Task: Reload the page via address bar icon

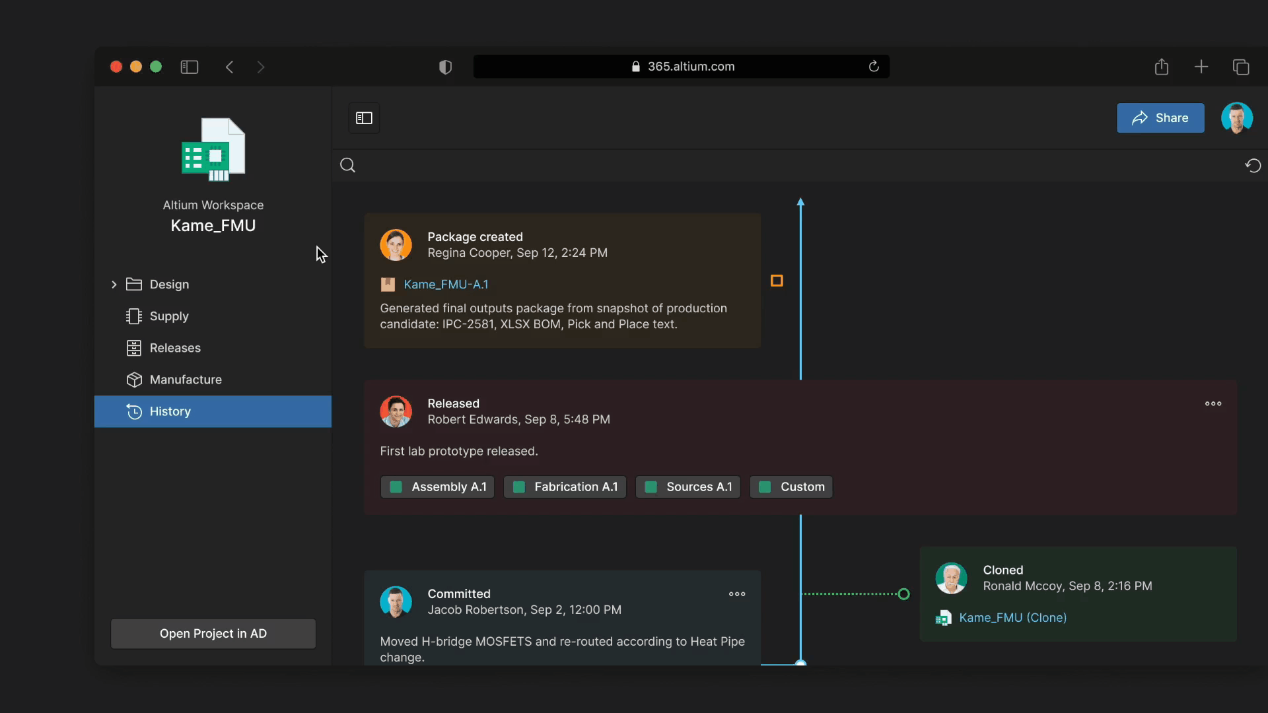Action: click(874, 66)
